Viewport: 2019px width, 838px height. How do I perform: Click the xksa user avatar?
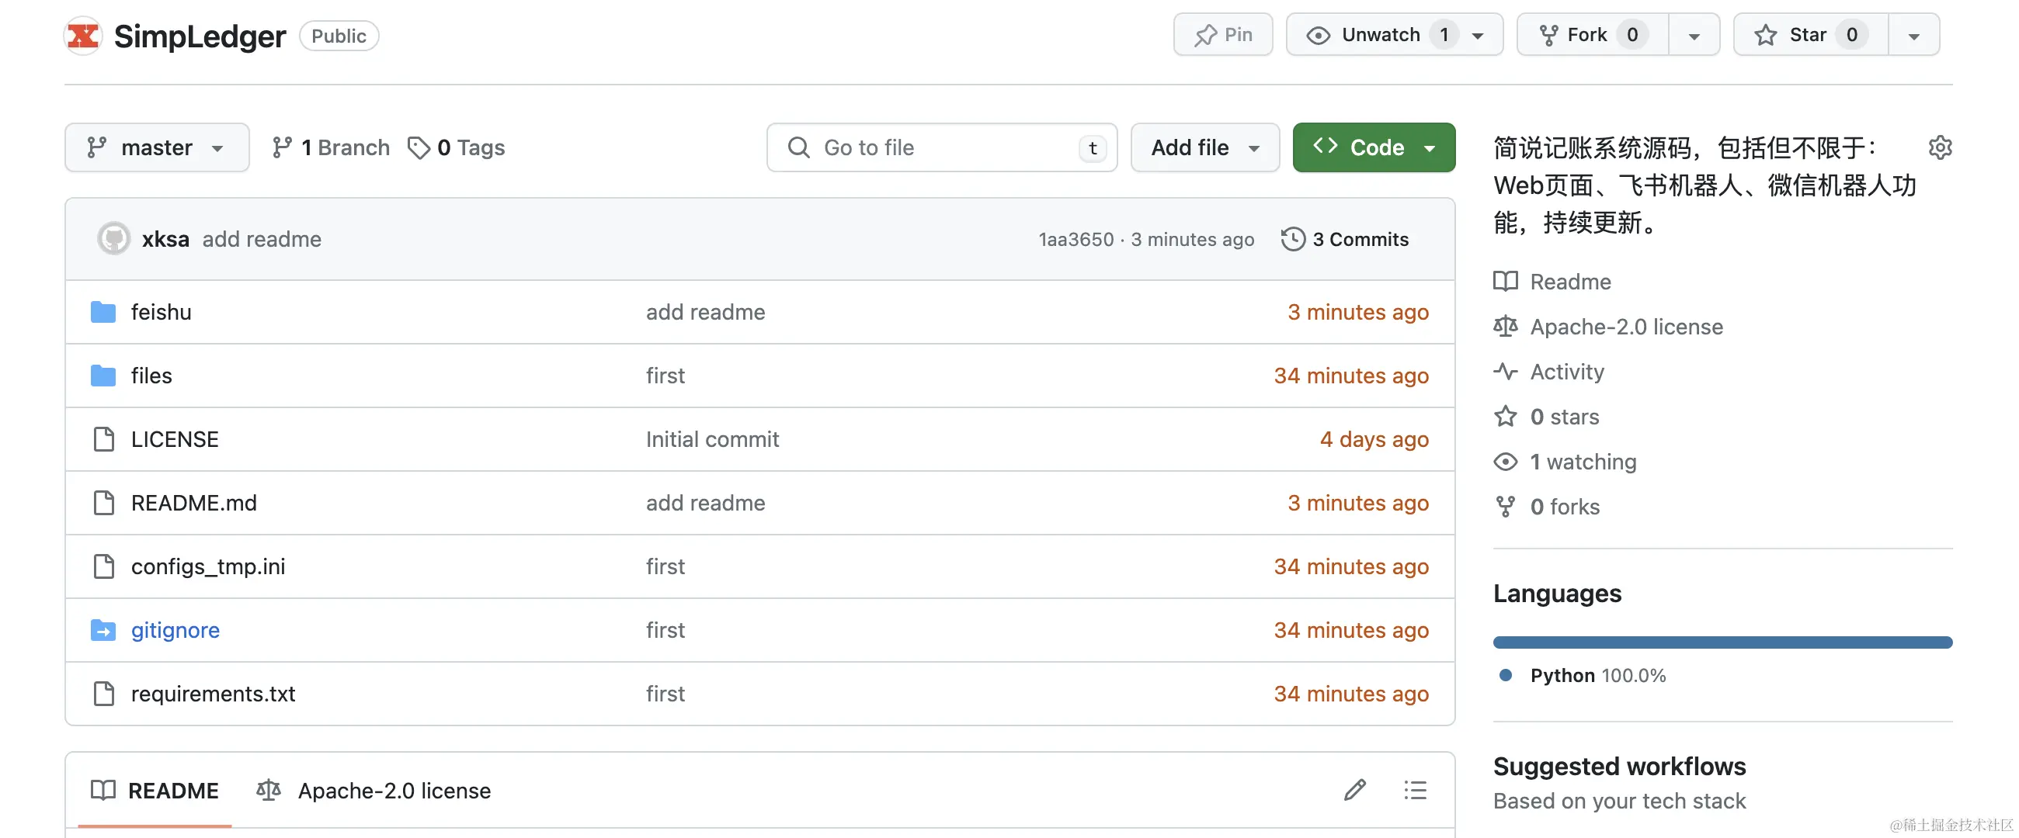(x=113, y=239)
